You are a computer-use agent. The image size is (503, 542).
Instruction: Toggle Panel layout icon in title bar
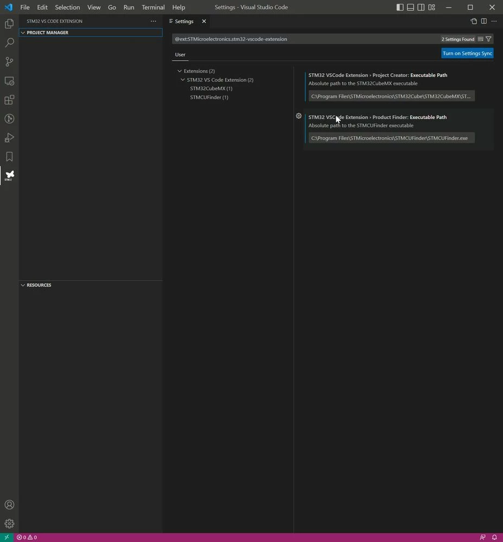410,7
